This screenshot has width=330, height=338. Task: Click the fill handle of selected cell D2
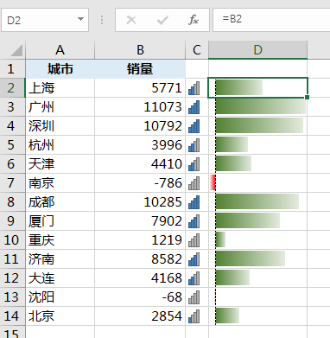click(x=307, y=97)
